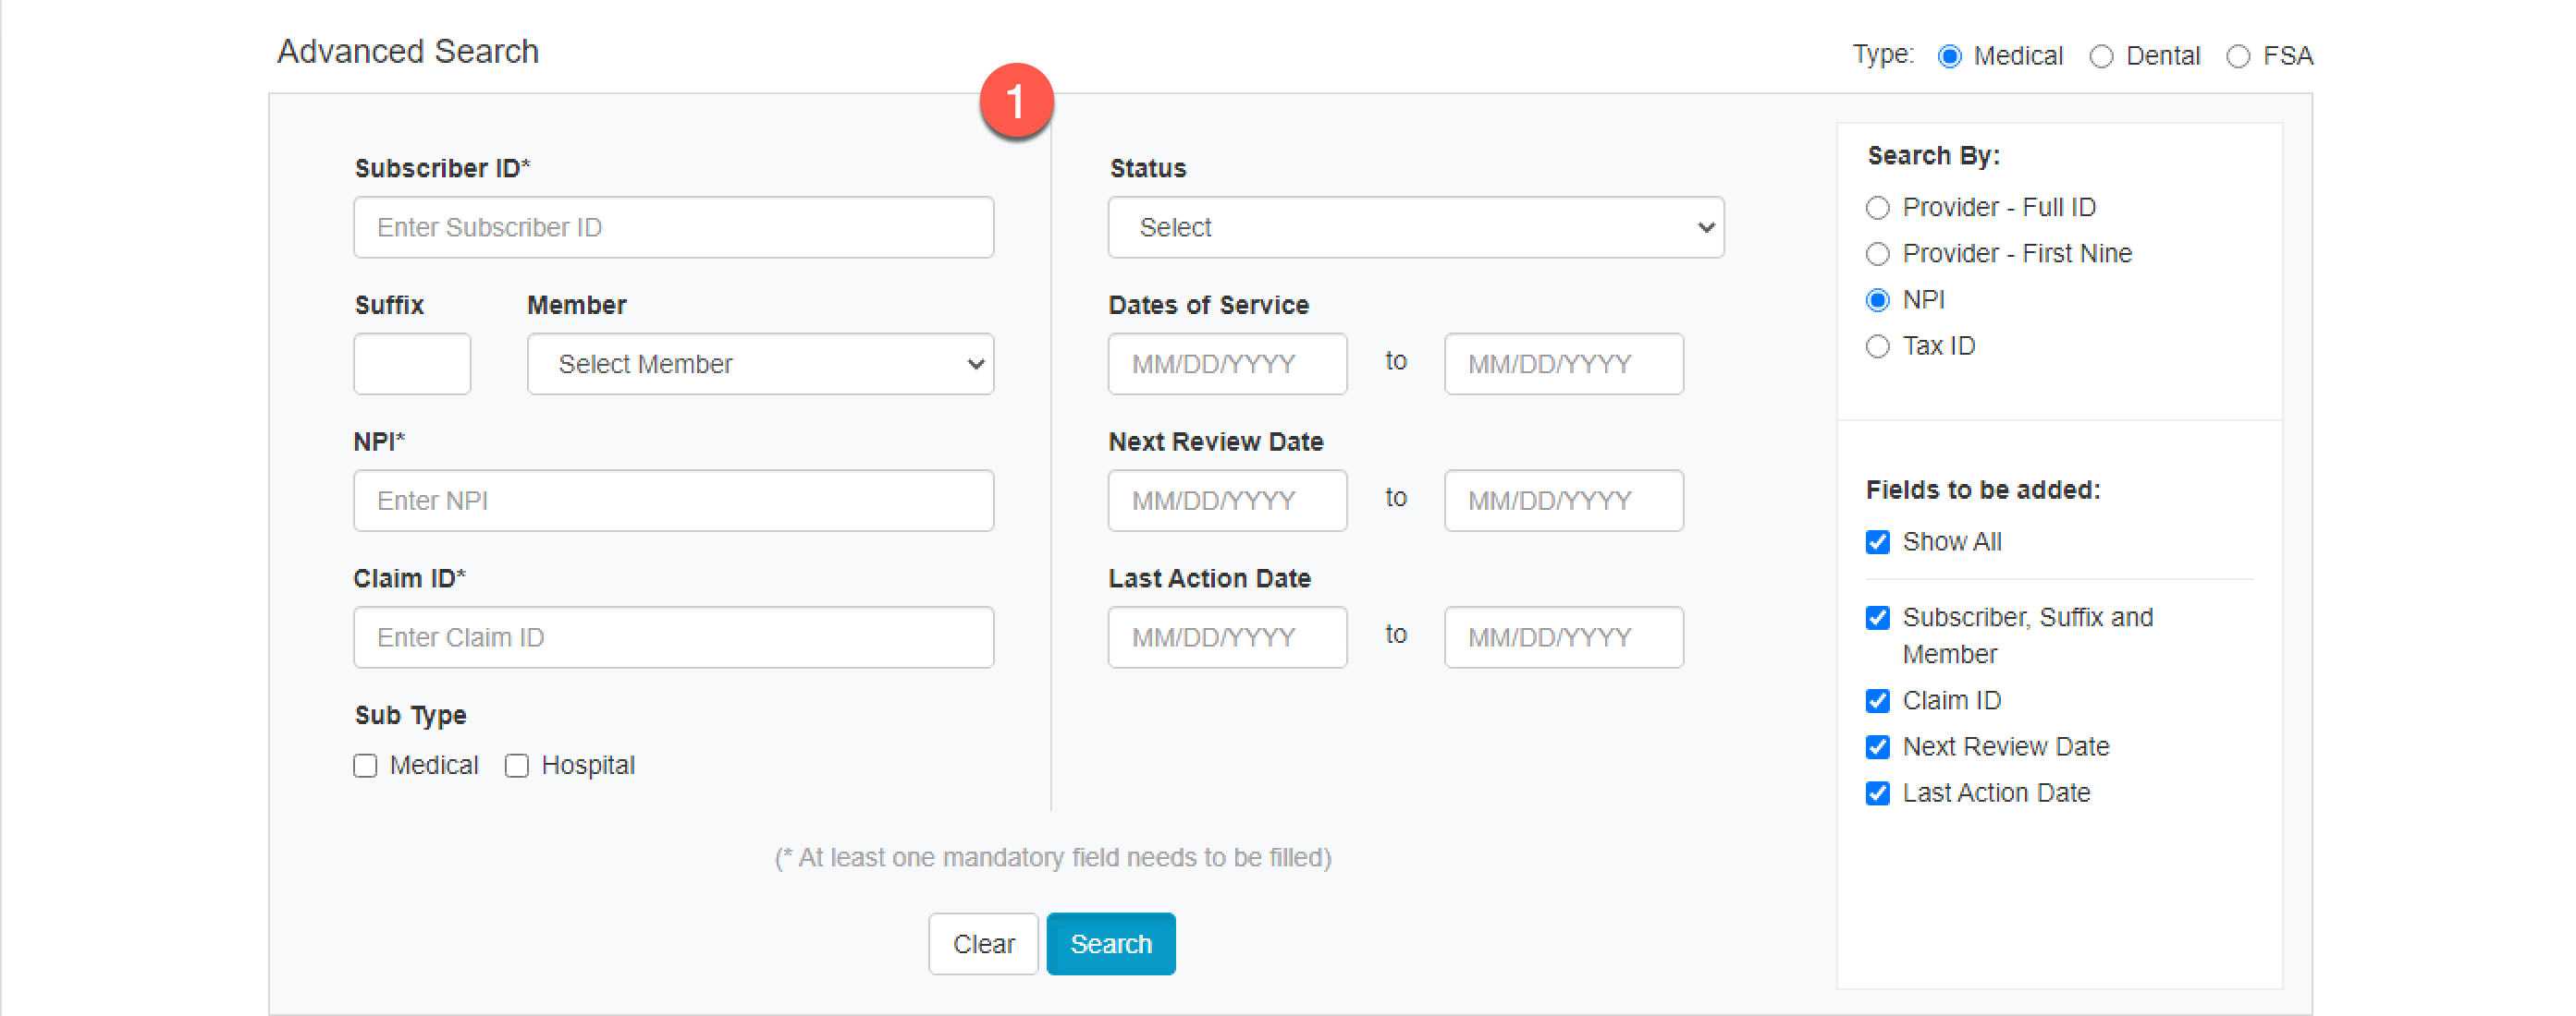Toggle the Claim ID field checkbox
Viewport: 2576px width, 1016px height.
1877,700
